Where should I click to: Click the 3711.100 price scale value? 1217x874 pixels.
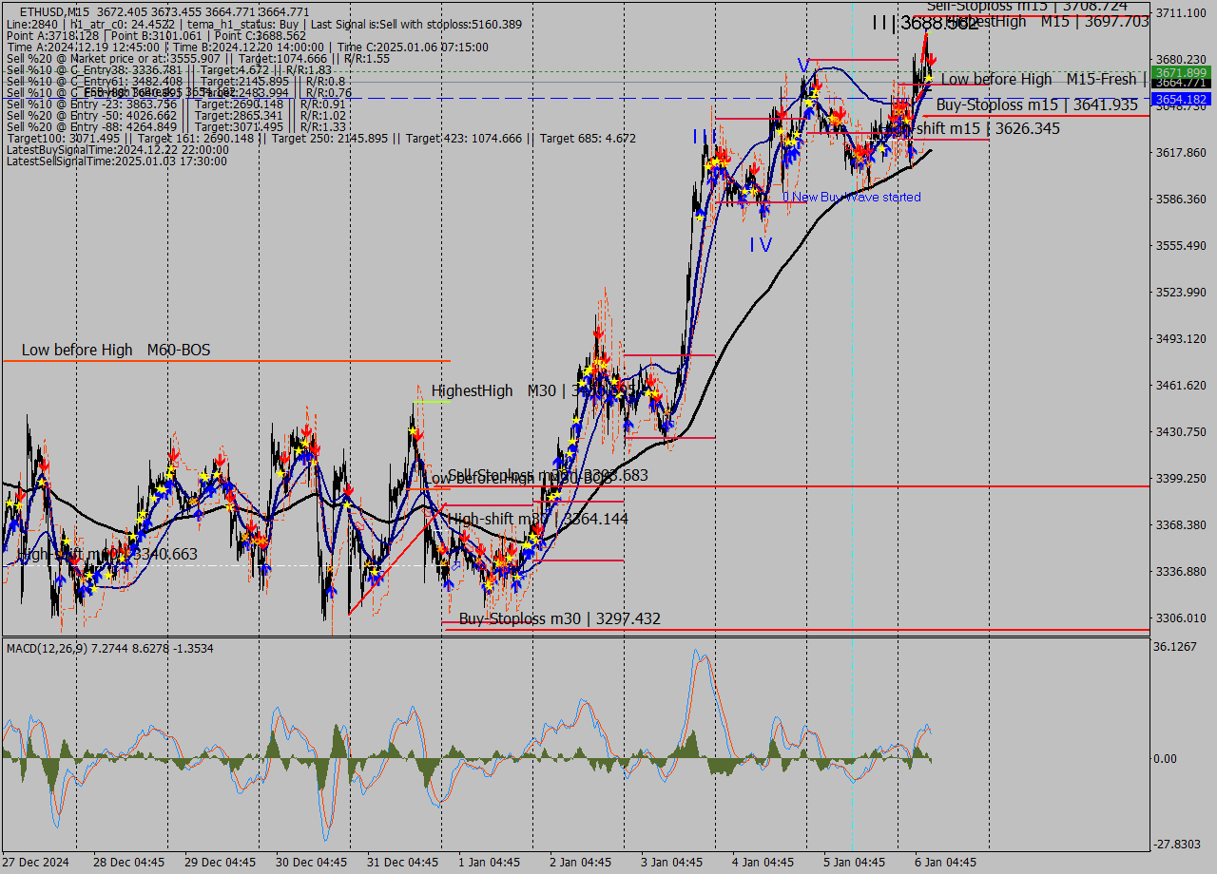pos(1180,12)
